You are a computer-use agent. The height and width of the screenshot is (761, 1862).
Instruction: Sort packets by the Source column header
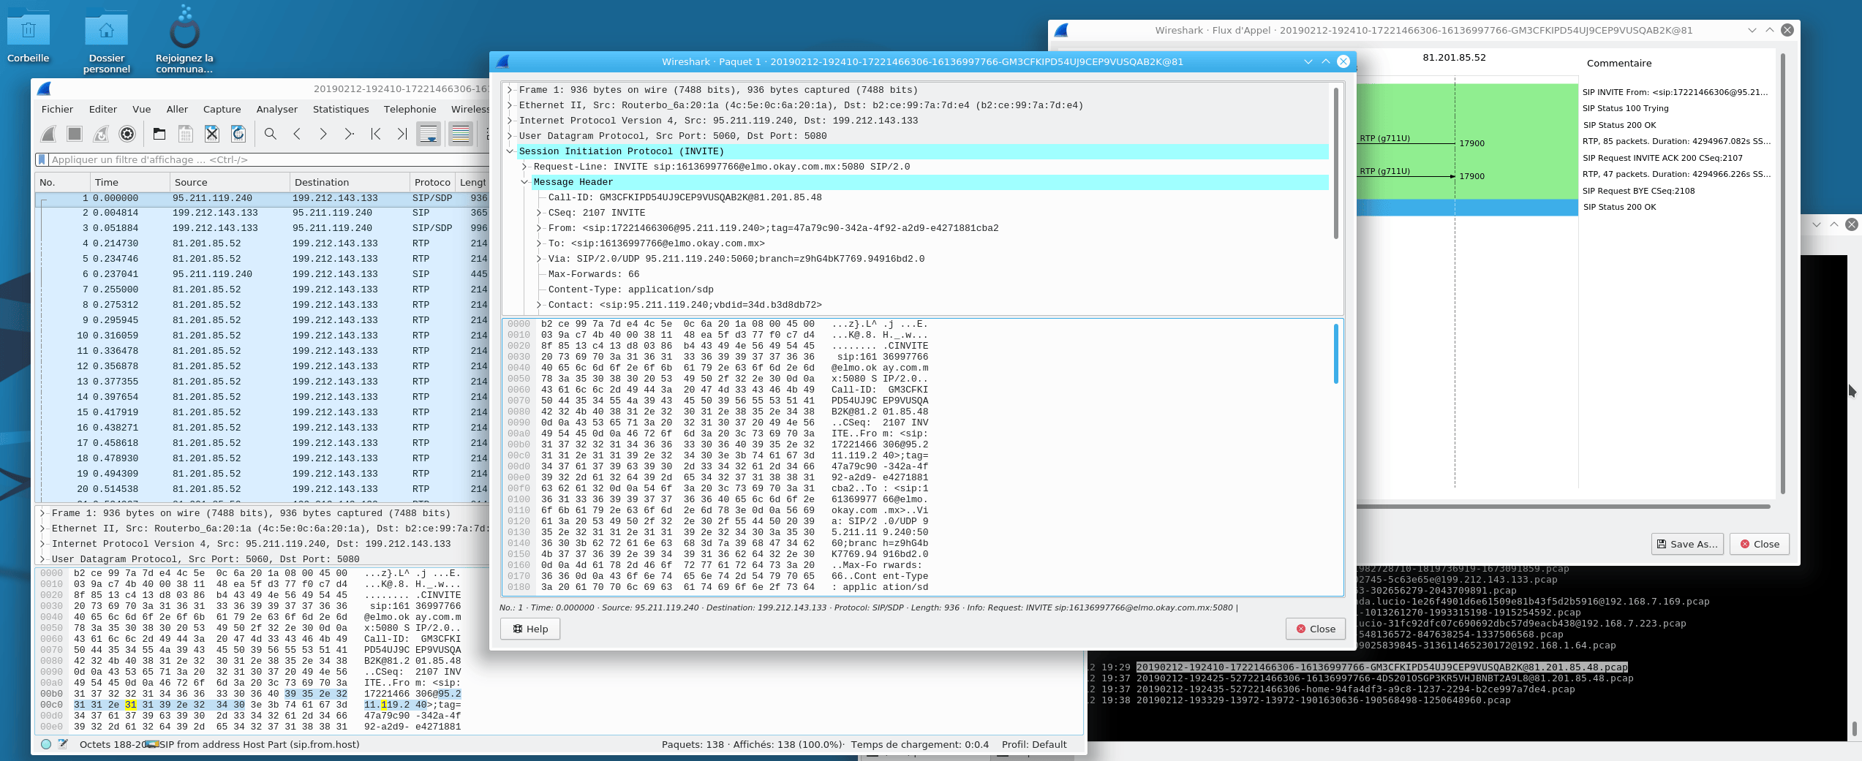coord(228,182)
